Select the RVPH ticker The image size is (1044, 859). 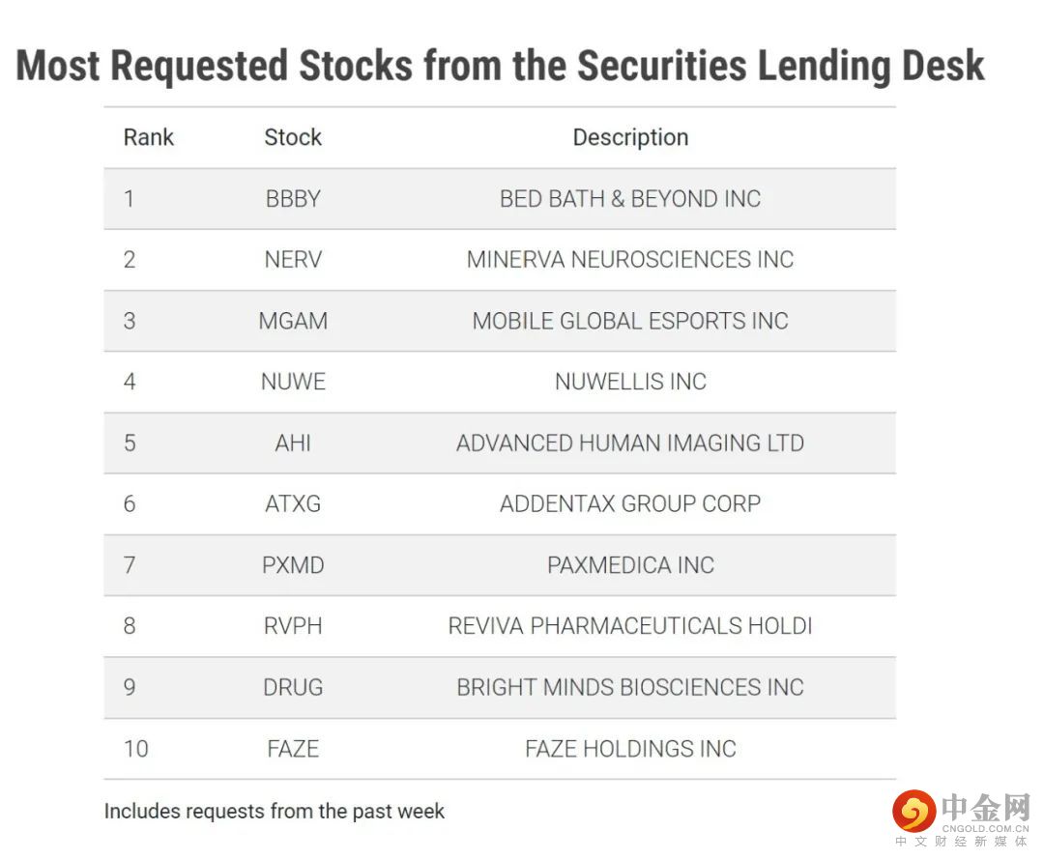(293, 626)
